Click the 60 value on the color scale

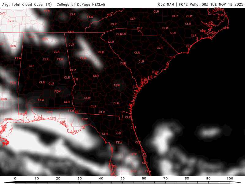[x=144, y=178]
